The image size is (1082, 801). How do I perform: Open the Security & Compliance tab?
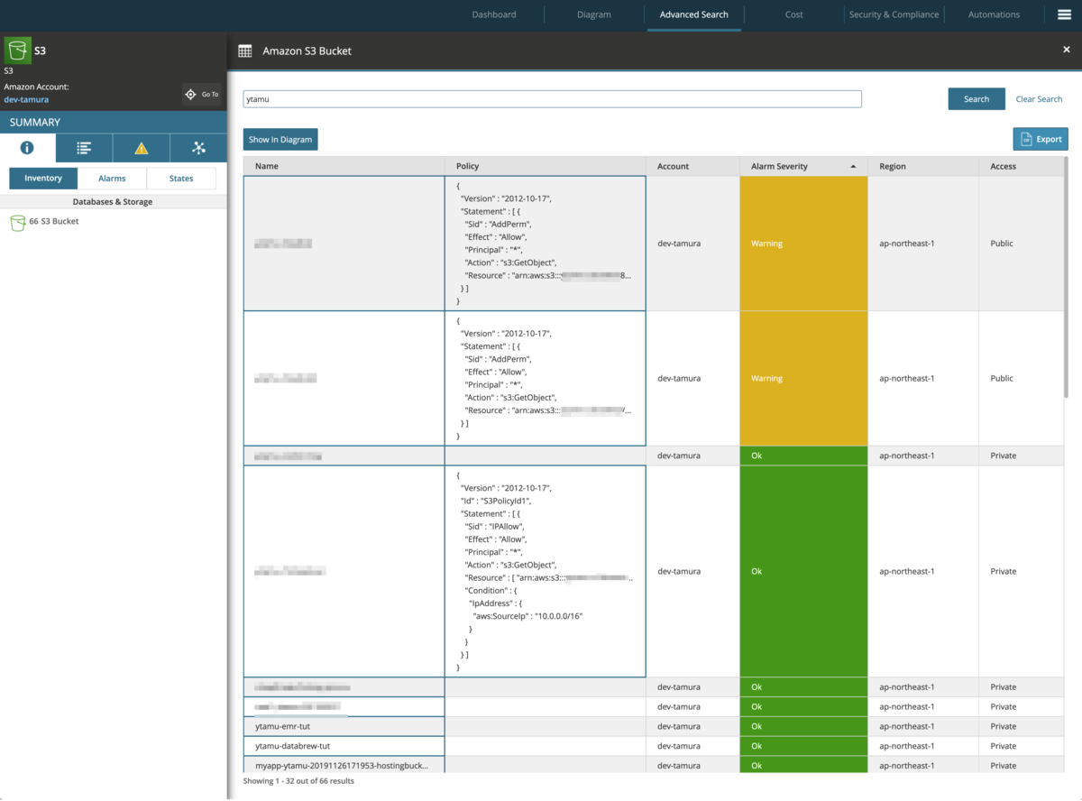(x=894, y=14)
